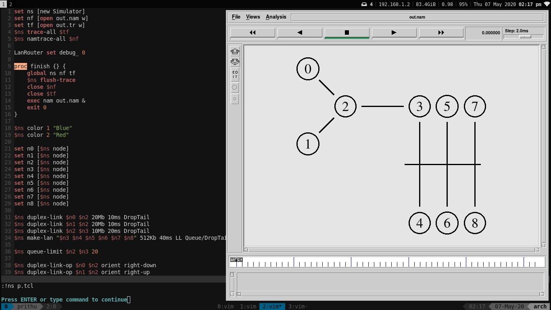This screenshot has height=310, width=551.
Task: Click the zoom in arrow icon
Action: click(x=235, y=51)
